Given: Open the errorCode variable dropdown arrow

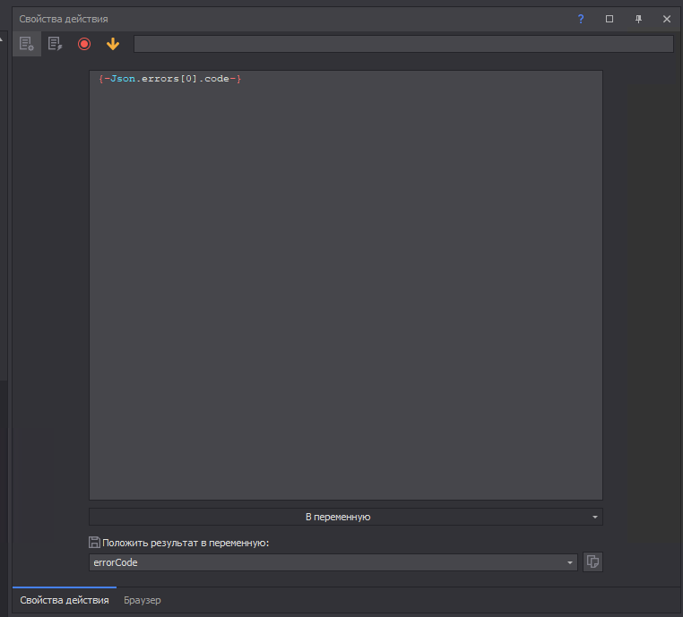Looking at the screenshot, I should point(570,562).
